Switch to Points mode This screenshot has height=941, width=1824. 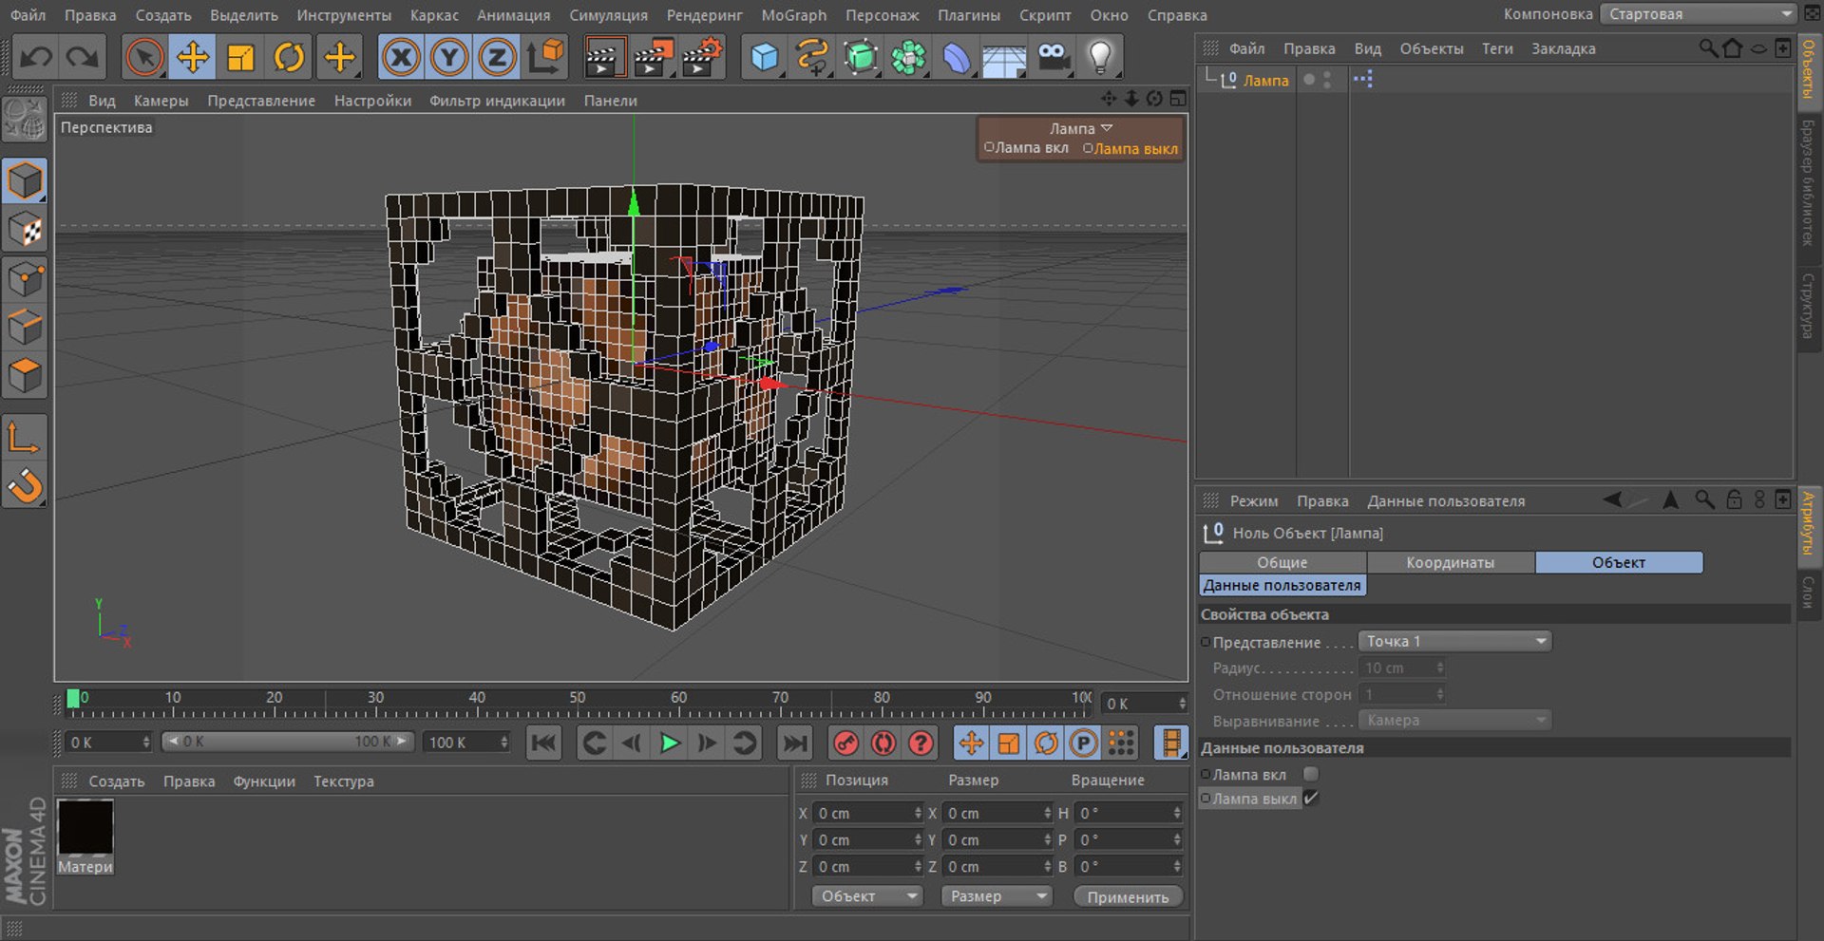(25, 279)
